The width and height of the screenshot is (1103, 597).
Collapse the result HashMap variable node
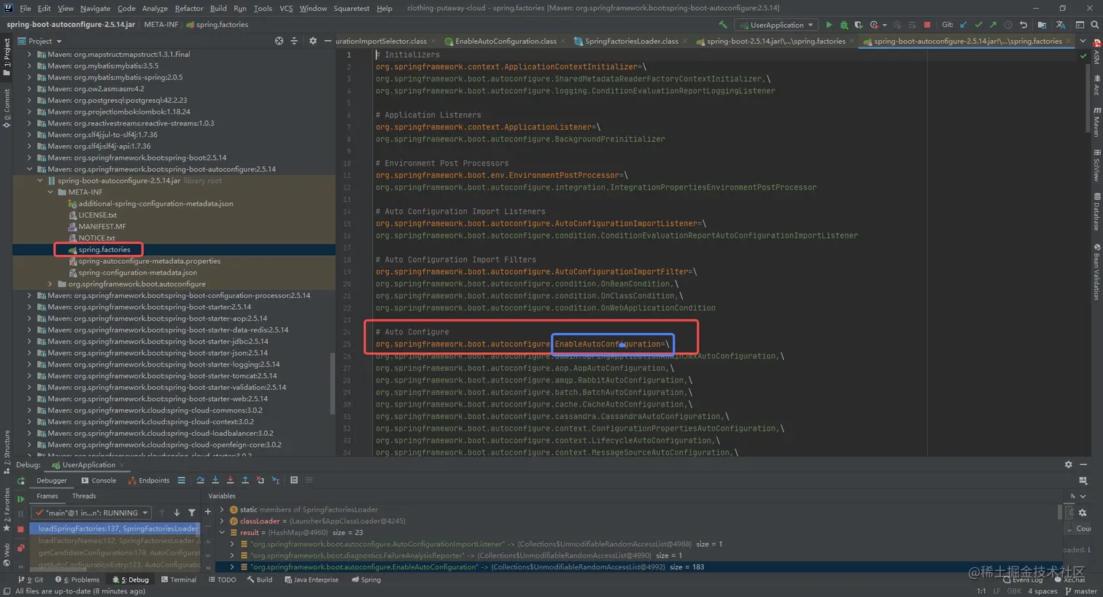point(222,533)
